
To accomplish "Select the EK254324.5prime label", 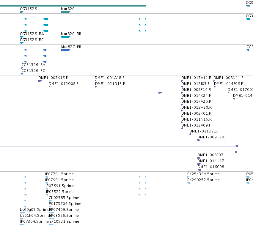I will click(x=203, y=174).
